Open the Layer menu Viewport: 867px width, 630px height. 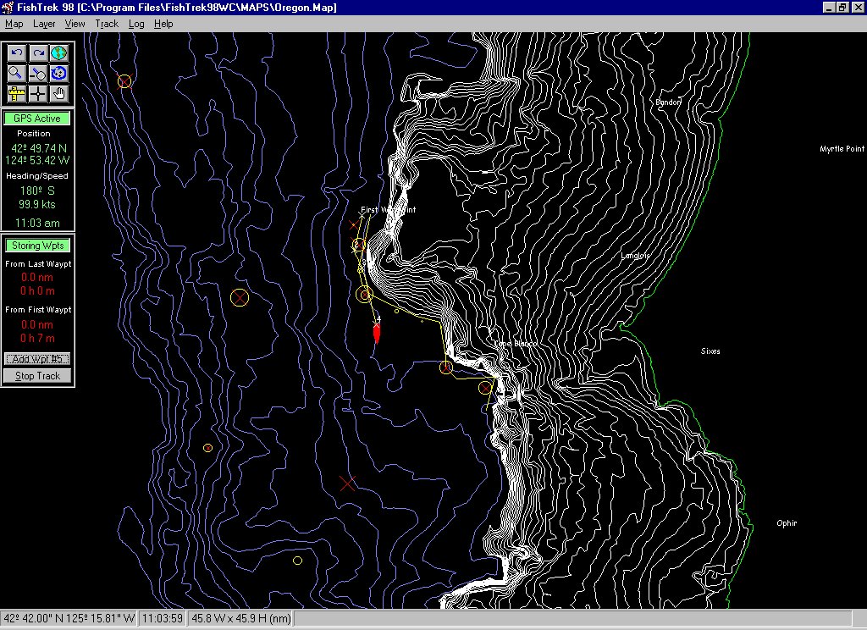44,24
